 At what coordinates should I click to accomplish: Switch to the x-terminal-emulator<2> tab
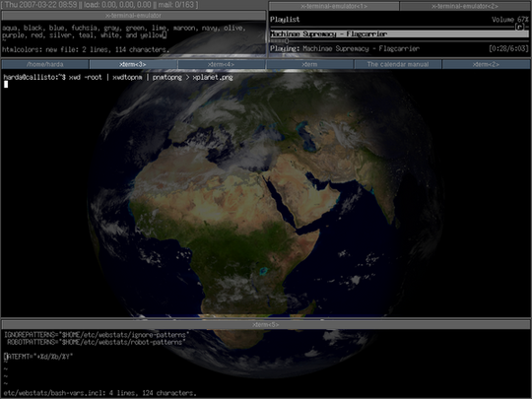pyautogui.click(x=465, y=6)
